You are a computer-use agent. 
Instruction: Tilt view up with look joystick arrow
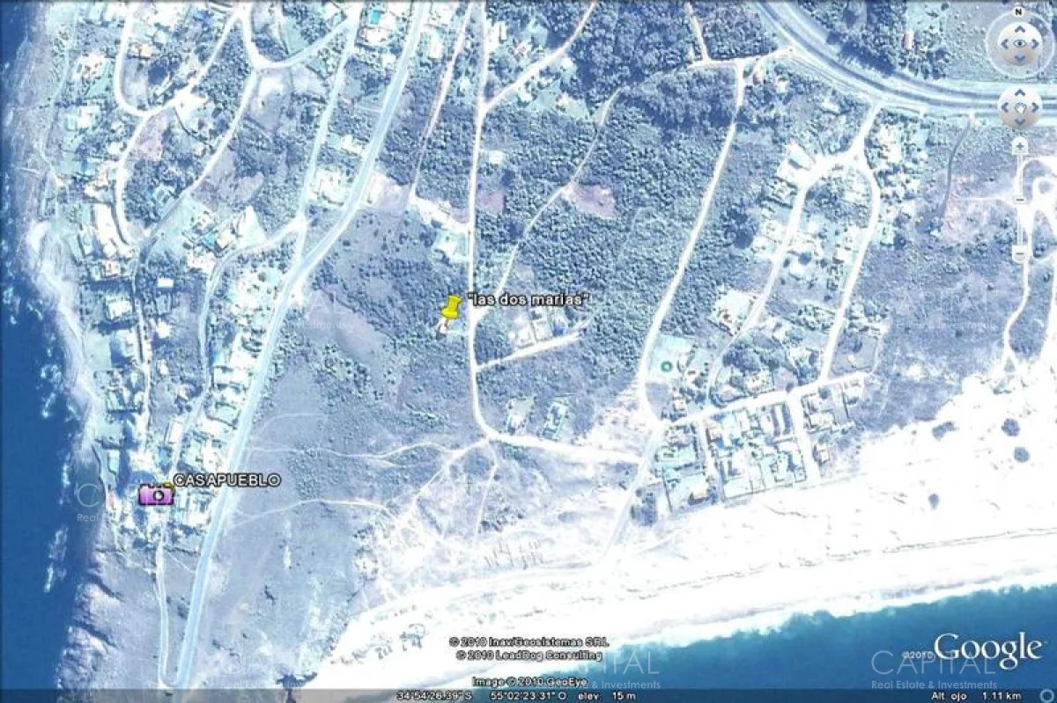[1019, 27]
